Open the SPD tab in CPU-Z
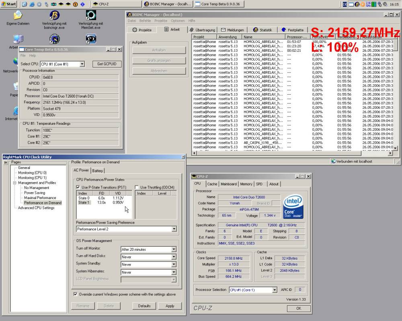Image resolution: width=402 pixels, height=321 pixels. tap(259, 184)
